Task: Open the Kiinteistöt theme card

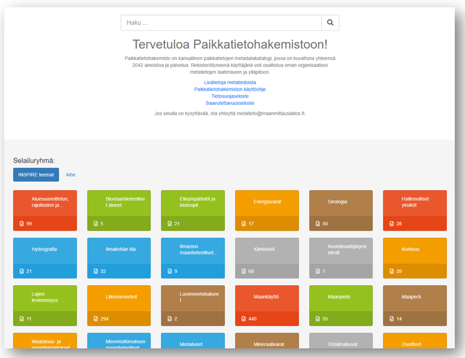Action: [267, 258]
